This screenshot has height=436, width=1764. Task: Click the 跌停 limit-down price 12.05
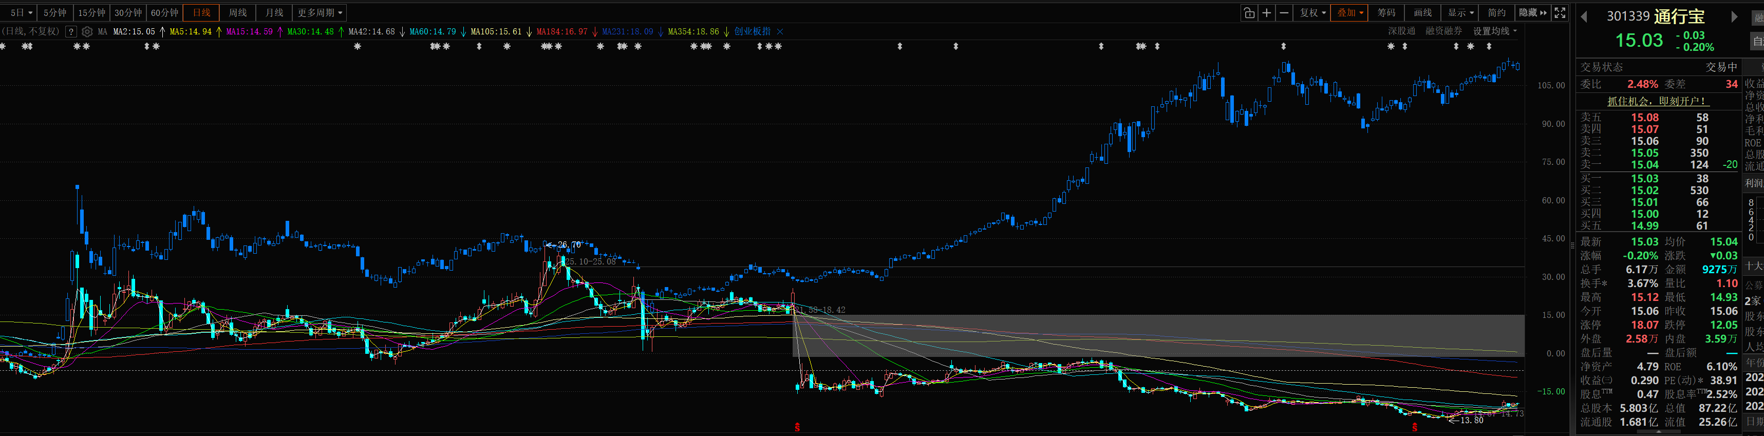(1723, 325)
